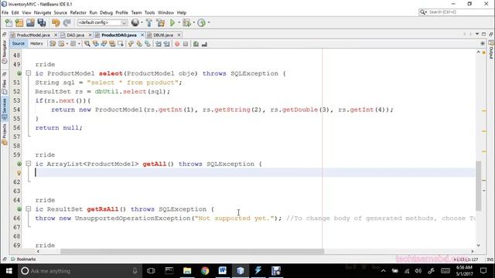Close the ProductModel.java tab

point(56,35)
